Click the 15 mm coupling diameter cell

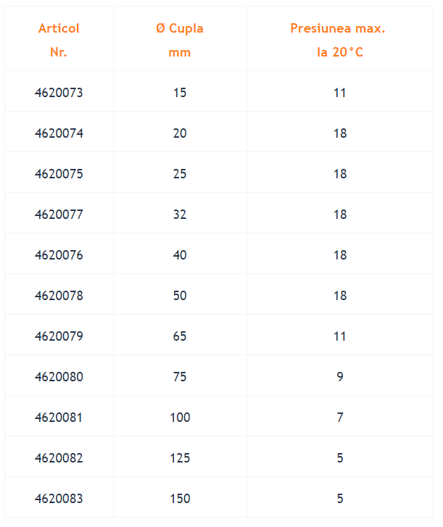(x=180, y=93)
